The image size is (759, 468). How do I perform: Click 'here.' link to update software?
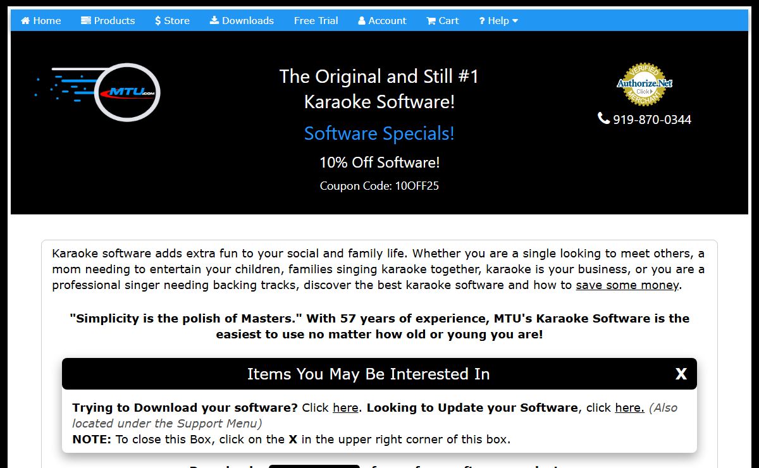[x=629, y=408]
